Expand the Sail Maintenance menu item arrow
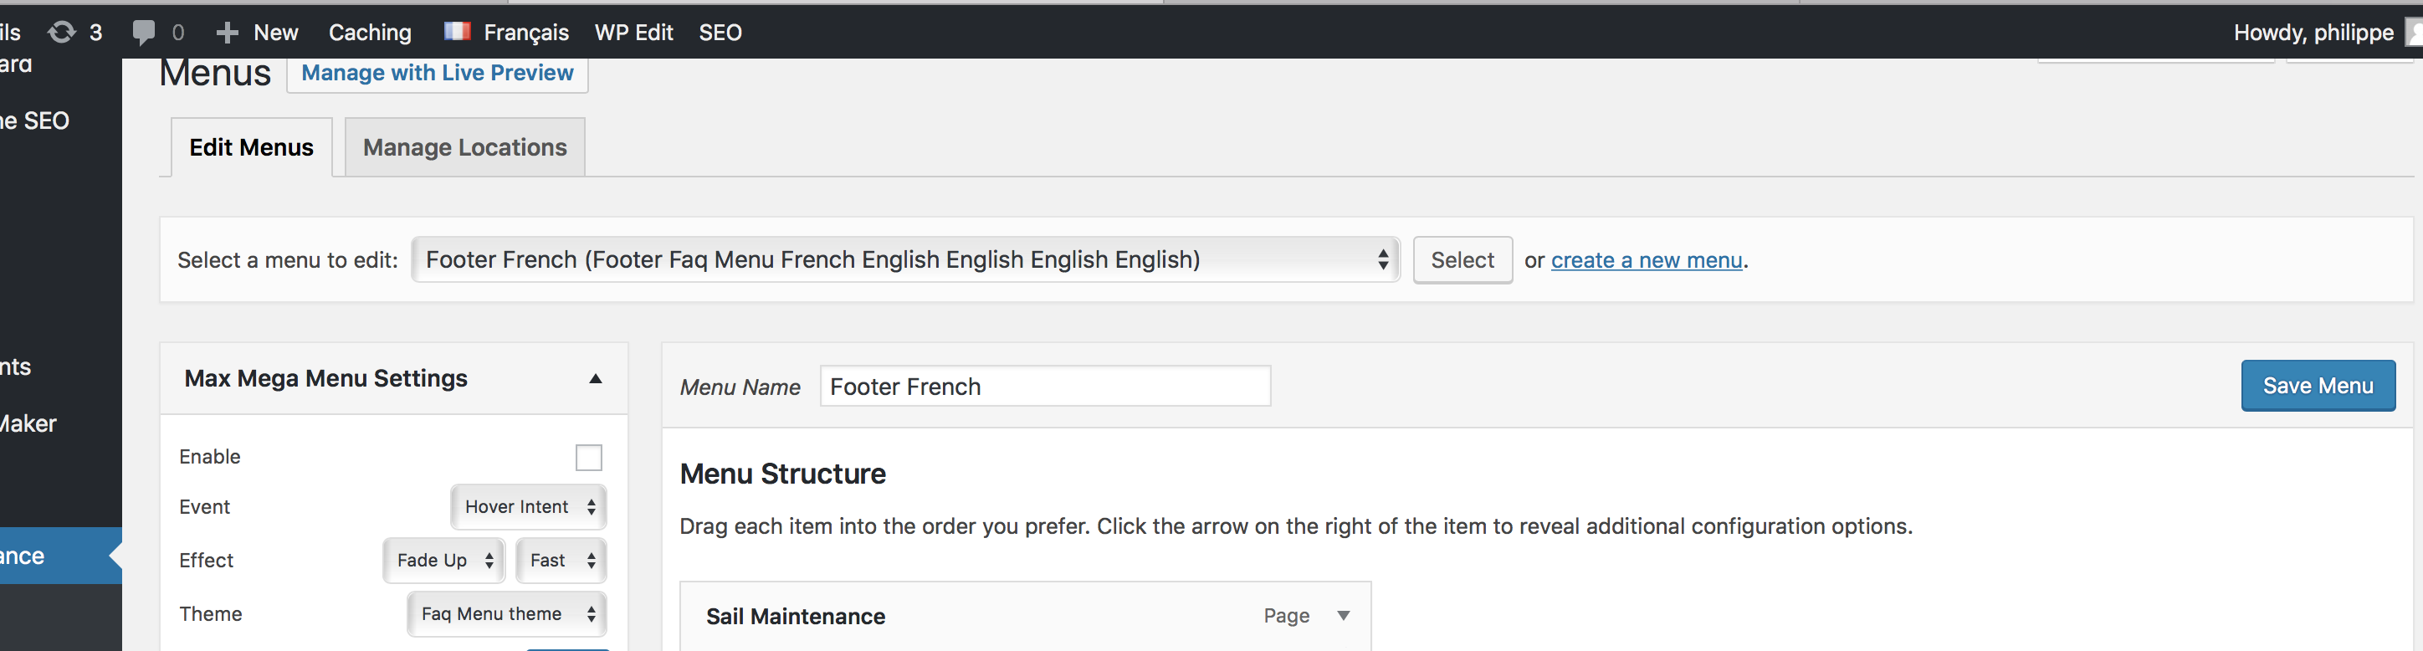The height and width of the screenshot is (651, 2423). pyautogui.click(x=1343, y=615)
